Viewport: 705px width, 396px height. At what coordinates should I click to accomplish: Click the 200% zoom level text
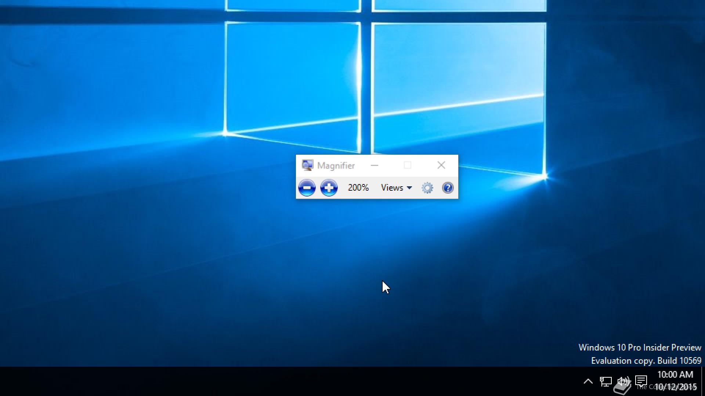[x=358, y=188]
